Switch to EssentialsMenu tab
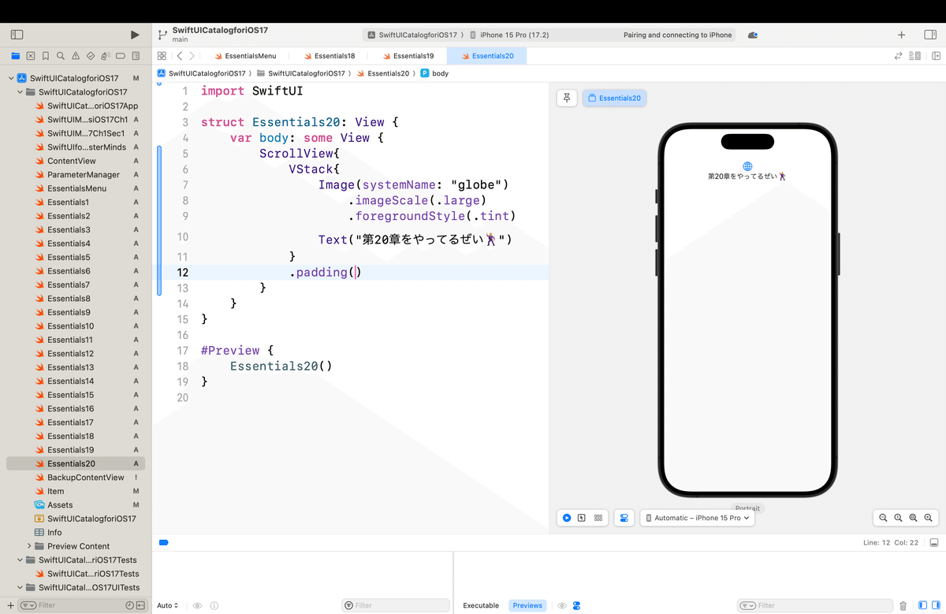 [244, 56]
